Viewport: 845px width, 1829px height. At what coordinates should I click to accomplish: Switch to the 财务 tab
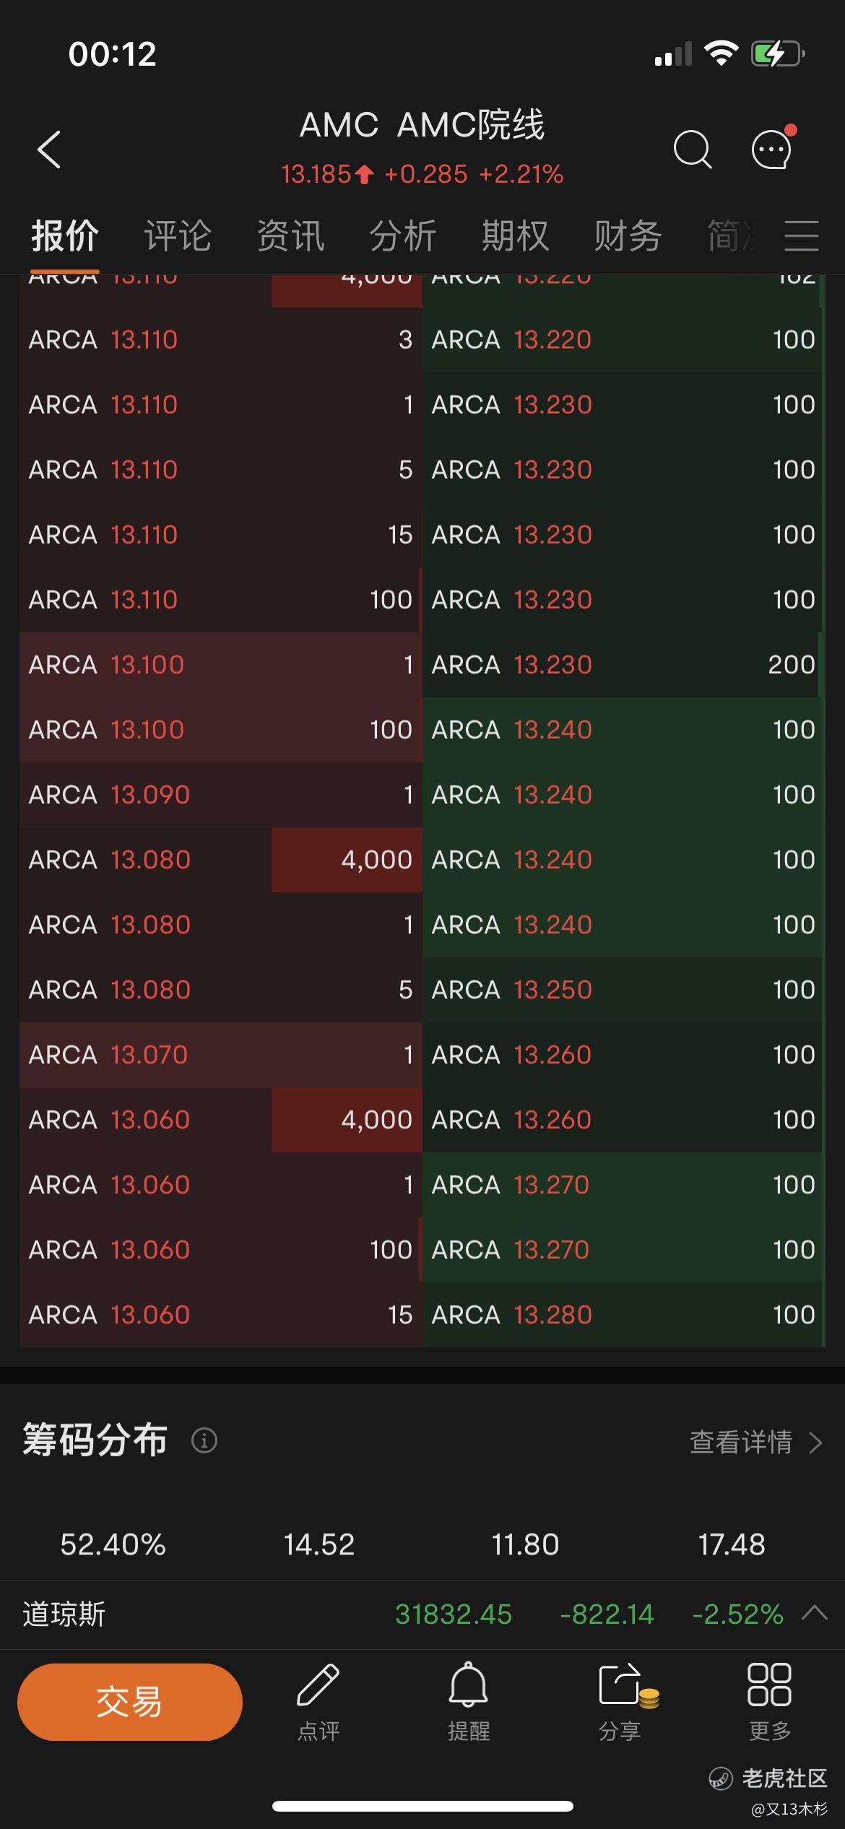tap(628, 236)
